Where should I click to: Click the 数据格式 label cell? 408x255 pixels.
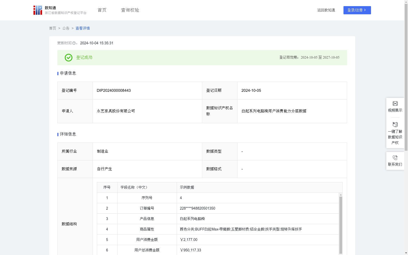click(x=220, y=169)
